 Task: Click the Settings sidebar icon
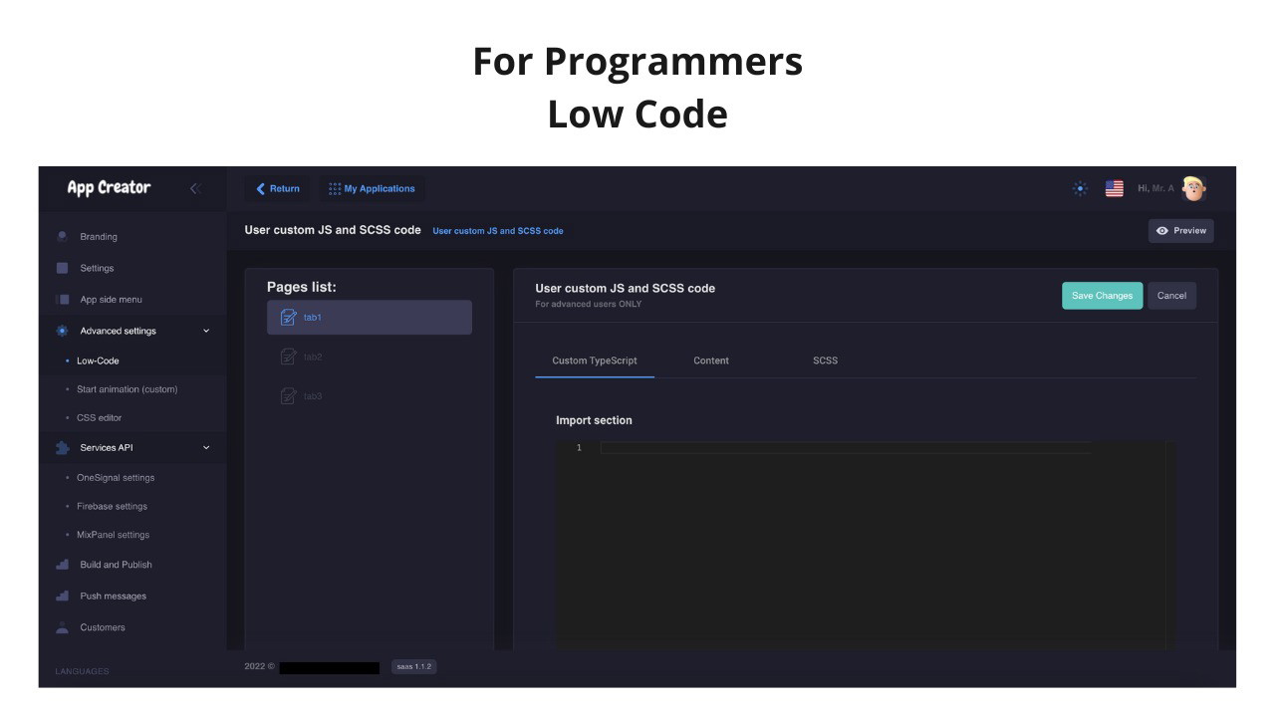(63, 268)
